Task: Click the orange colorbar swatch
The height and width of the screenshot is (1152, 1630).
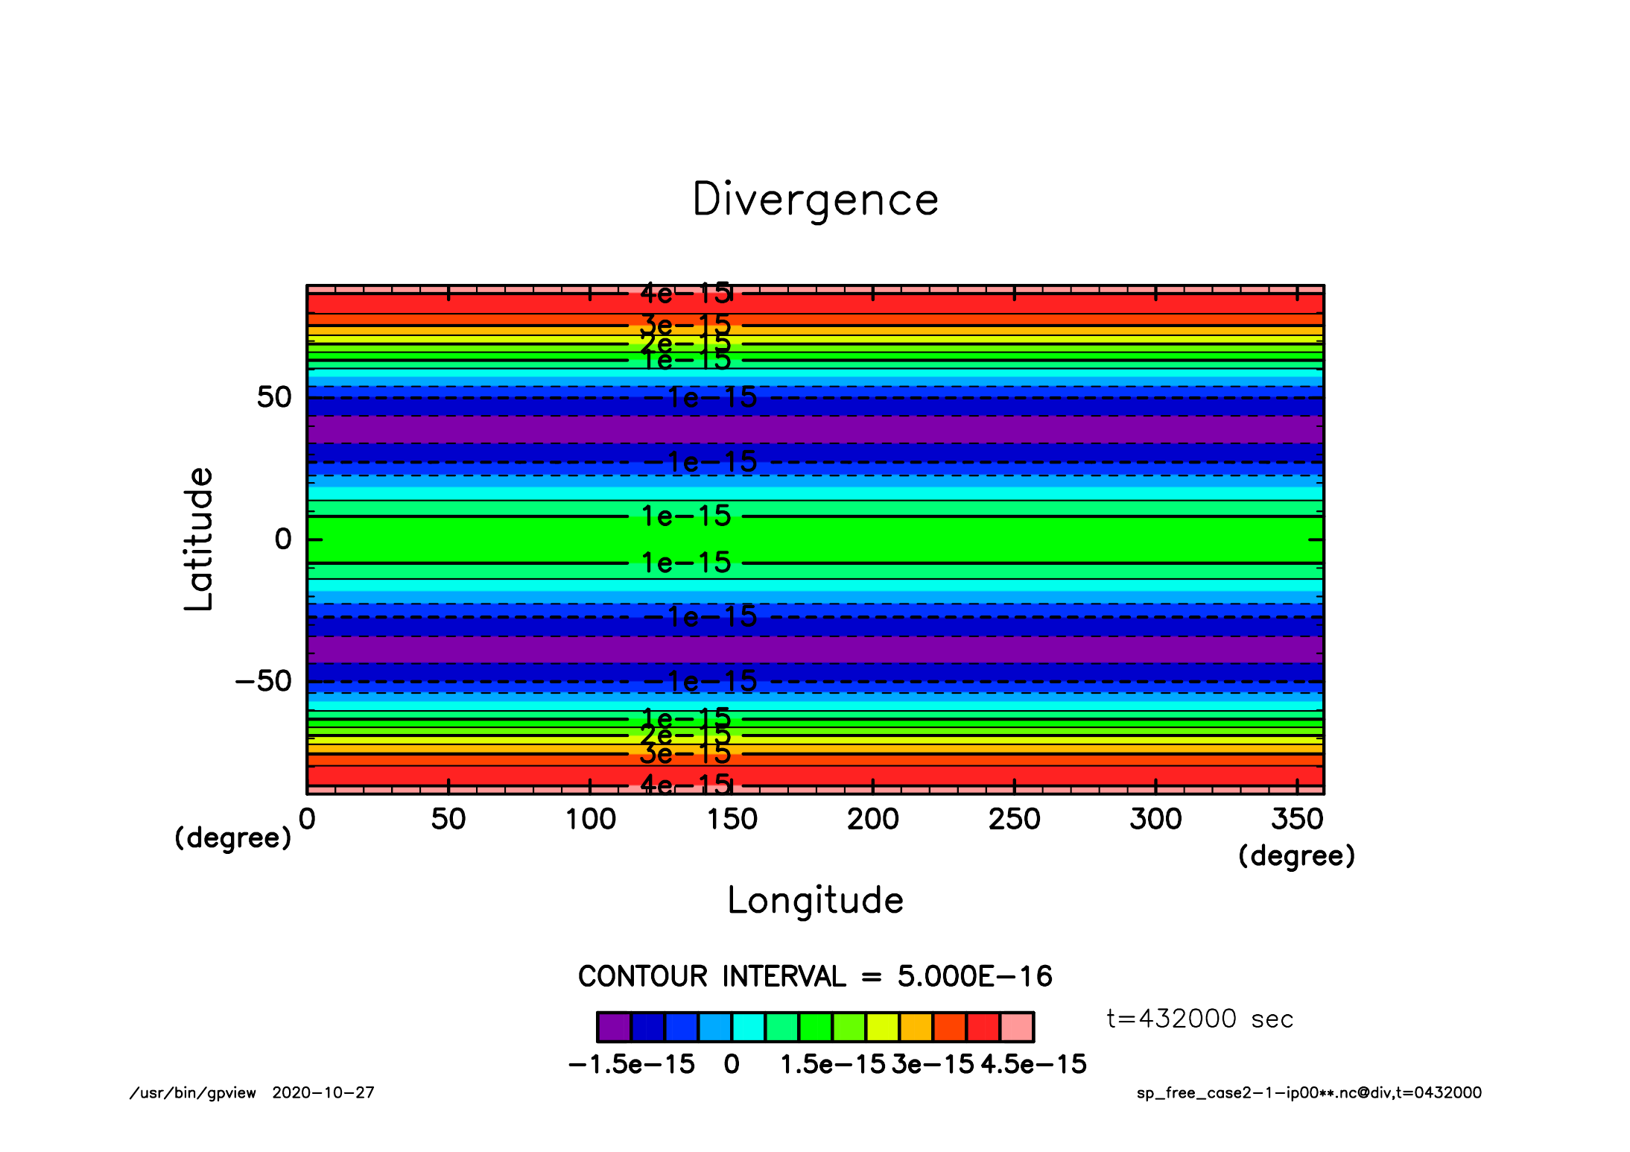Action: 916,1027
